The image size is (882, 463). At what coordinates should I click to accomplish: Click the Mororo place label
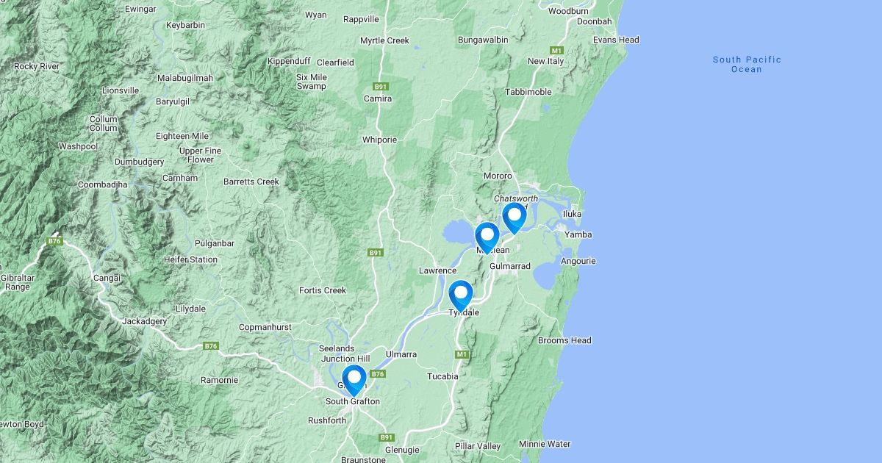click(x=498, y=176)
